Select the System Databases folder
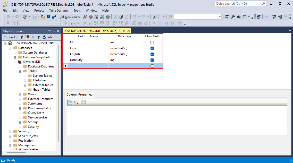The width and height of the screenshot is (293, 163). 35,53
